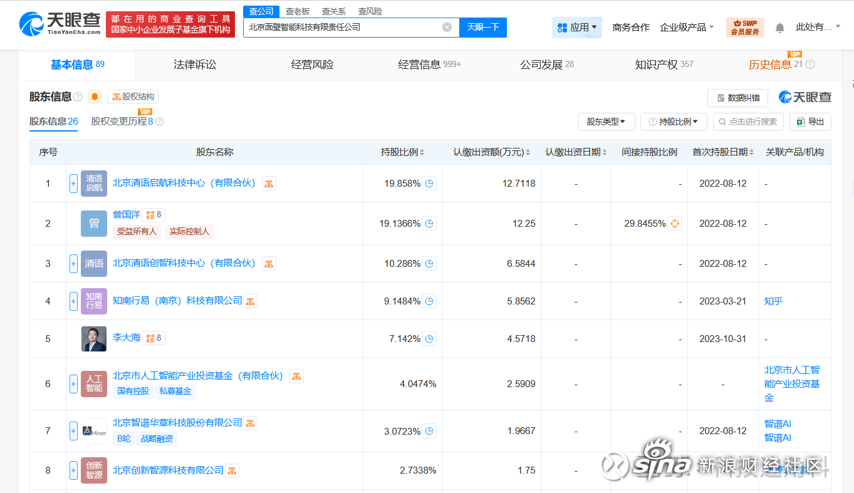Open the 经营风险 tab
This screenshot has height=493, width=854.
pyautogui.click(x=312, y=65)
